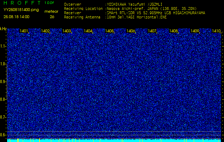The height and width of the screenshot is (142, 224).
Task: Click the 1401 time marker
Action: (x=24, y=31)
